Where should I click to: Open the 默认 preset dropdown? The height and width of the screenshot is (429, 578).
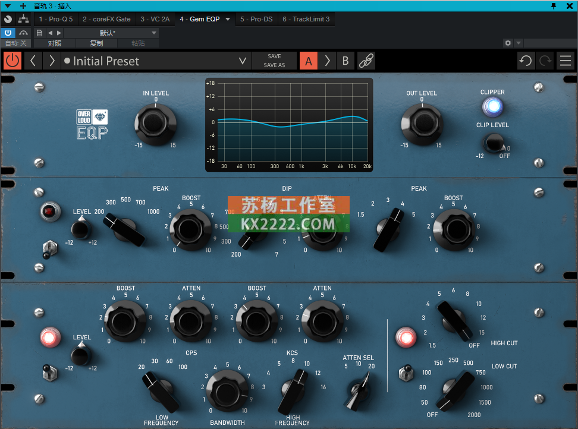click(x=111, y=33)
